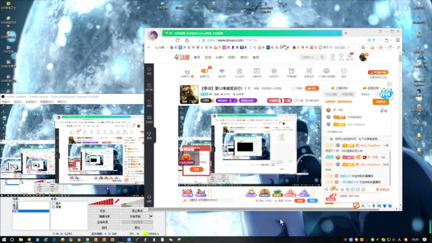
Task: Click the Douyu search magnifier icon
Action: [x=322, y=57]
